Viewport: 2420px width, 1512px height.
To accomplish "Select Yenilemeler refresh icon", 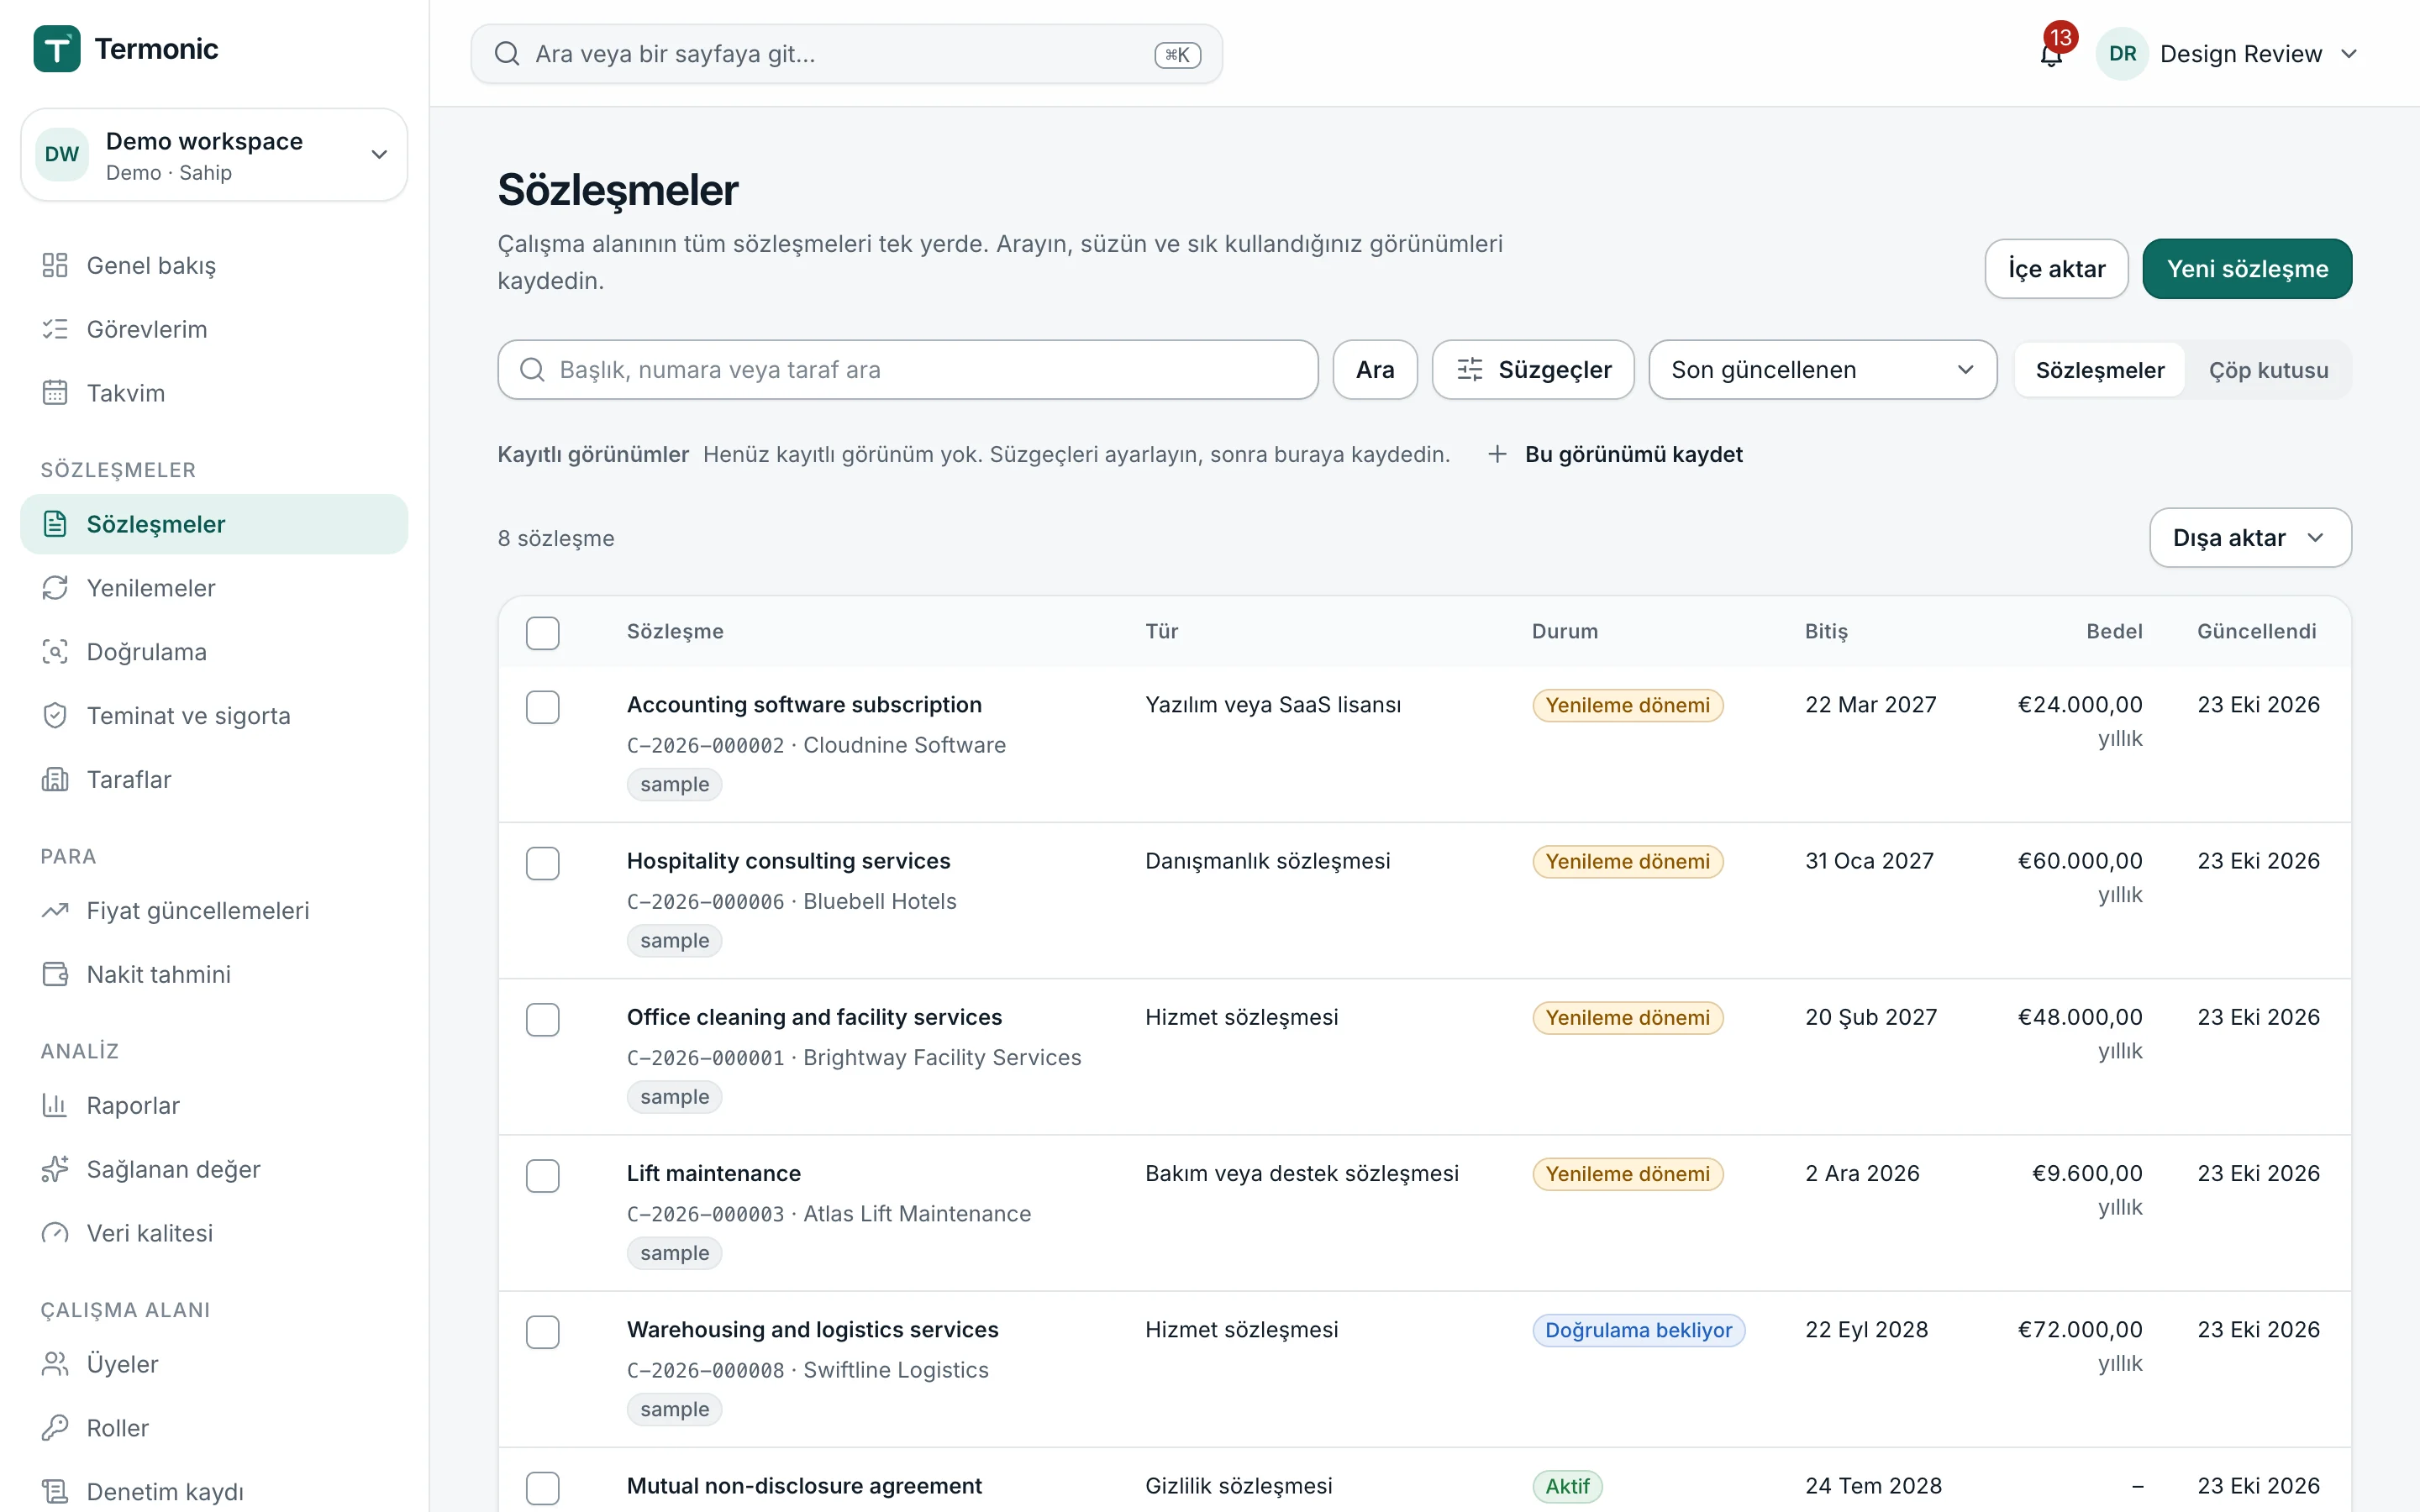I will tap(55, 588).
